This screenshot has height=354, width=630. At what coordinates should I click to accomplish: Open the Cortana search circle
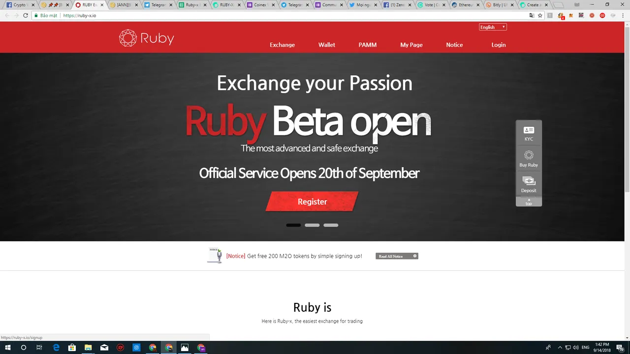tap(23, 347)
